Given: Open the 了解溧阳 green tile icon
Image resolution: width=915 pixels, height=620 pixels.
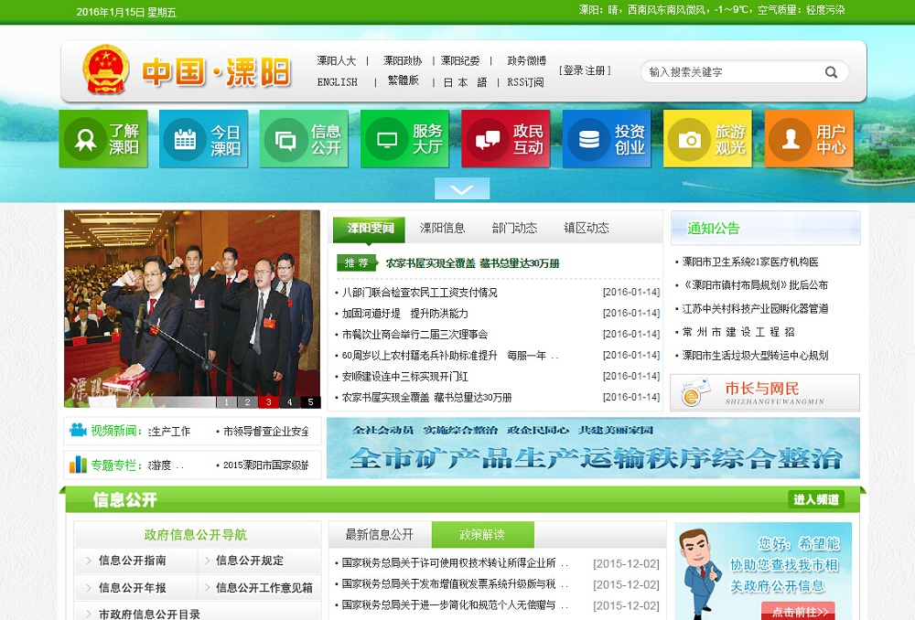Looking at the screenshot, I should tap(103, 139).
